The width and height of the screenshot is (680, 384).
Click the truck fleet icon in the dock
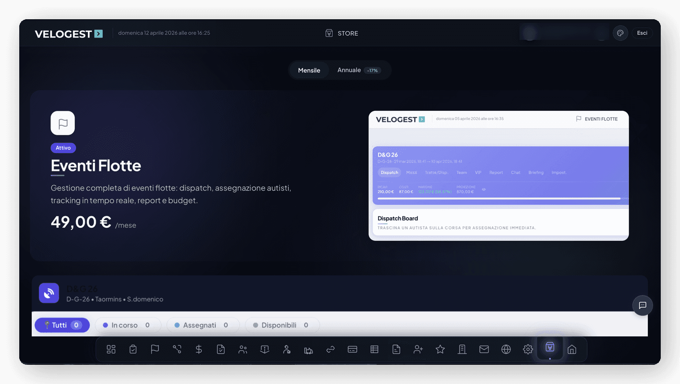308,349
